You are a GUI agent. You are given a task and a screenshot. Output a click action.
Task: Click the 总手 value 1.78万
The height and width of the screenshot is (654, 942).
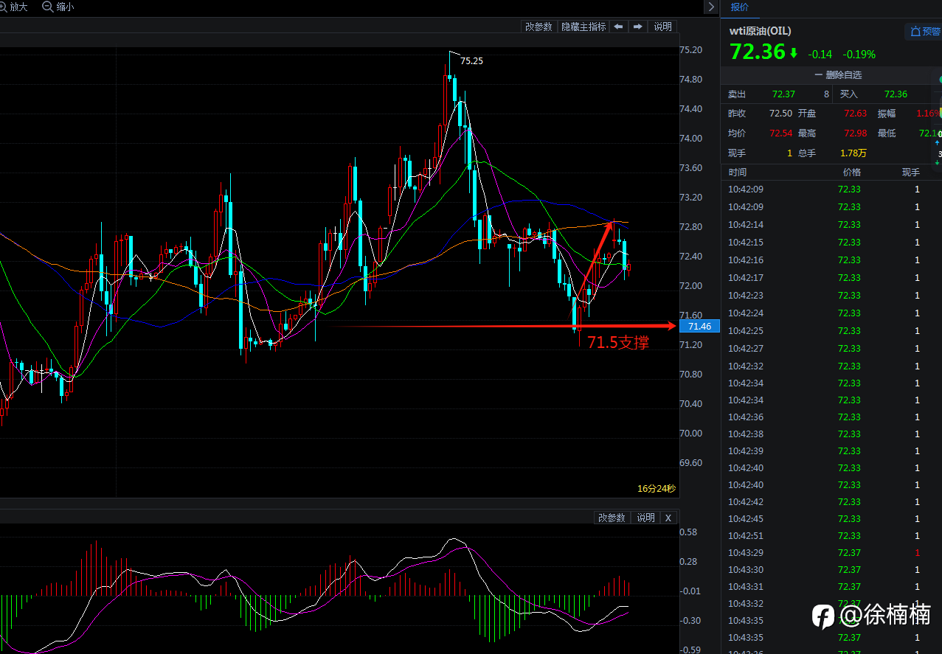pyautogui.click(x=853, y=153)
